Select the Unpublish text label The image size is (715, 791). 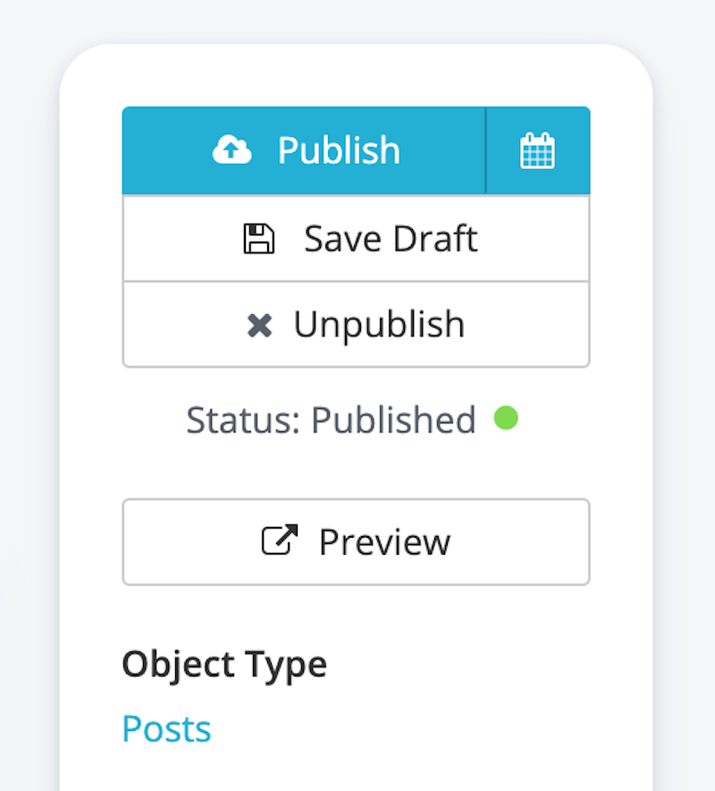click(x=379, y=325)
